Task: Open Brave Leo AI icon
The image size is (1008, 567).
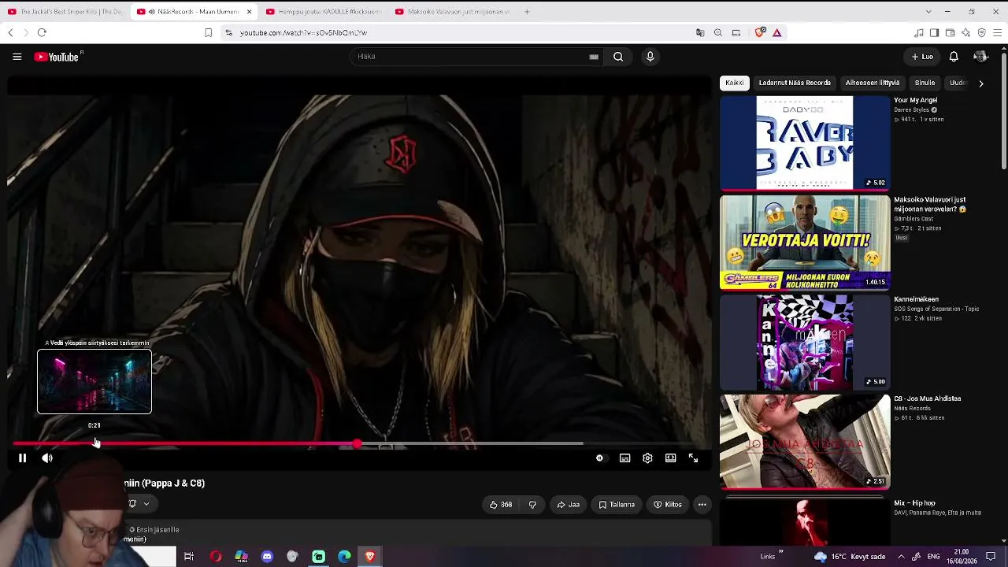Action: (x=965, y=33)
